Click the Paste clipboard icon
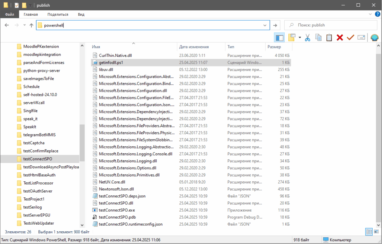This screenshot has width=382, height=244. click(329, 38)
